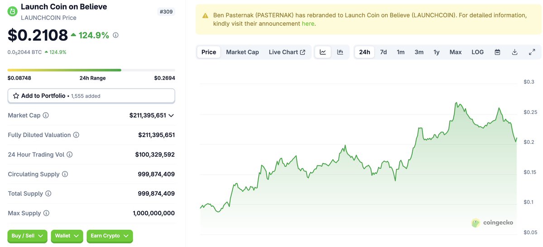Click the $100,329,592 trading volume value
This screenshot has width=543, height=247.
(x=155, y=155)
